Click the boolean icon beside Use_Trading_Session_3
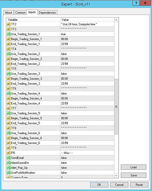Image resolution: width=152 pixels, height=191 pixels. (x=9, y=74)
